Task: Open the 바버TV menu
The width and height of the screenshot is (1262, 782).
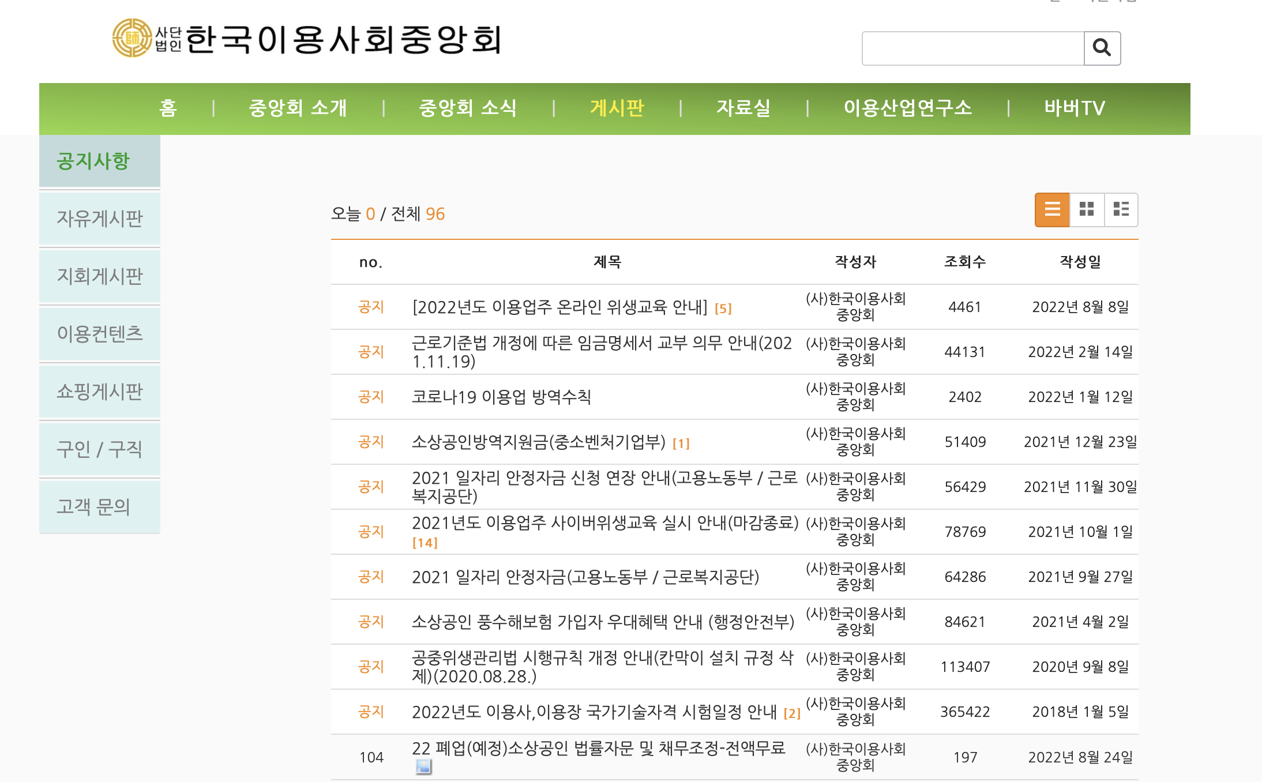Action: tap(1074, 108)
